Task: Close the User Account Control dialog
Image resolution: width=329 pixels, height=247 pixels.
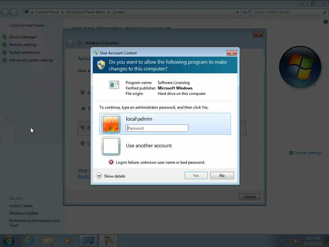Action: pos(232,53)
